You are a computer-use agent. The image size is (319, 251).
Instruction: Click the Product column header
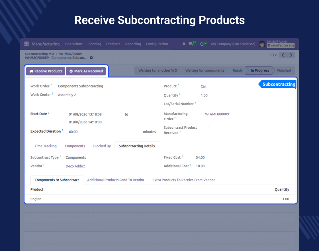coord(37,189)
